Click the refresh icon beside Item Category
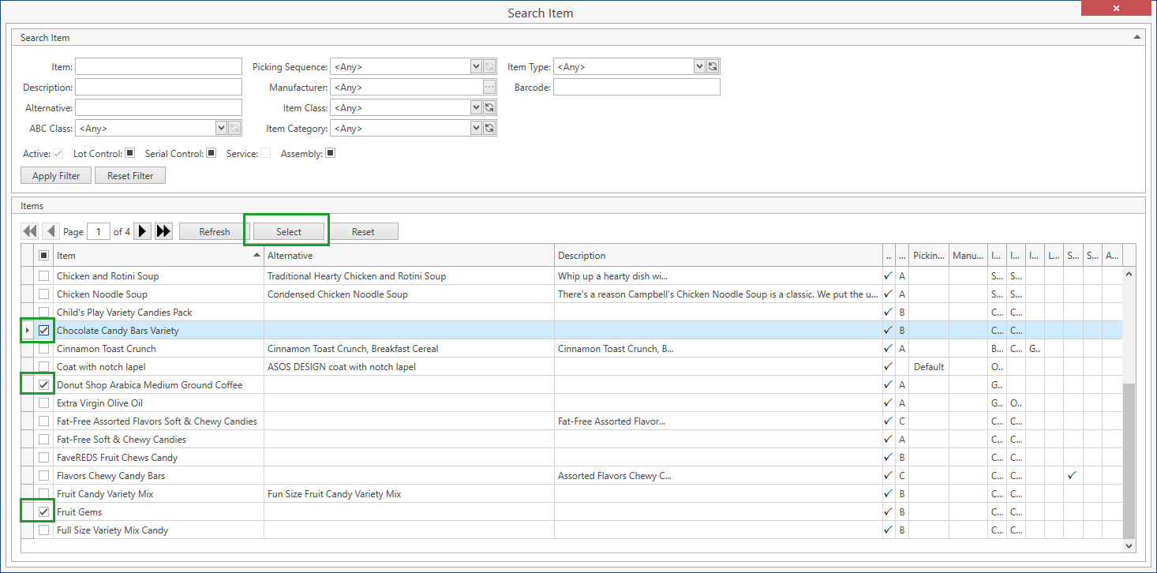1157x573 pixels. 489,127
